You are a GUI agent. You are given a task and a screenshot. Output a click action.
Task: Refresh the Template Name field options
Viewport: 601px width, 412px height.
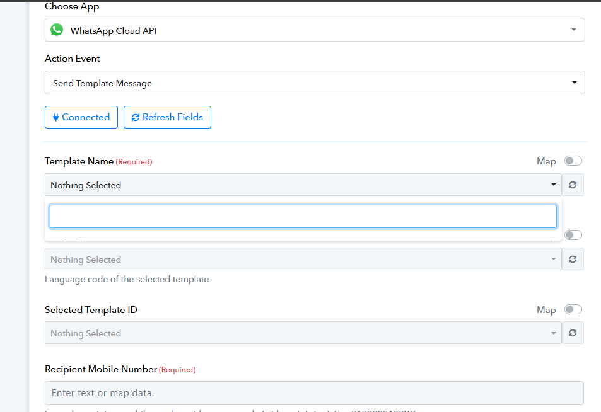(x=573, y=185)
